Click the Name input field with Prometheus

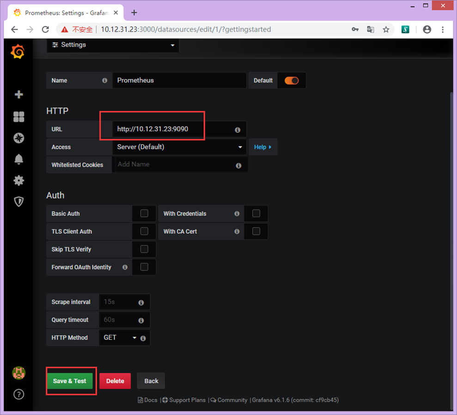click(180, 80)
